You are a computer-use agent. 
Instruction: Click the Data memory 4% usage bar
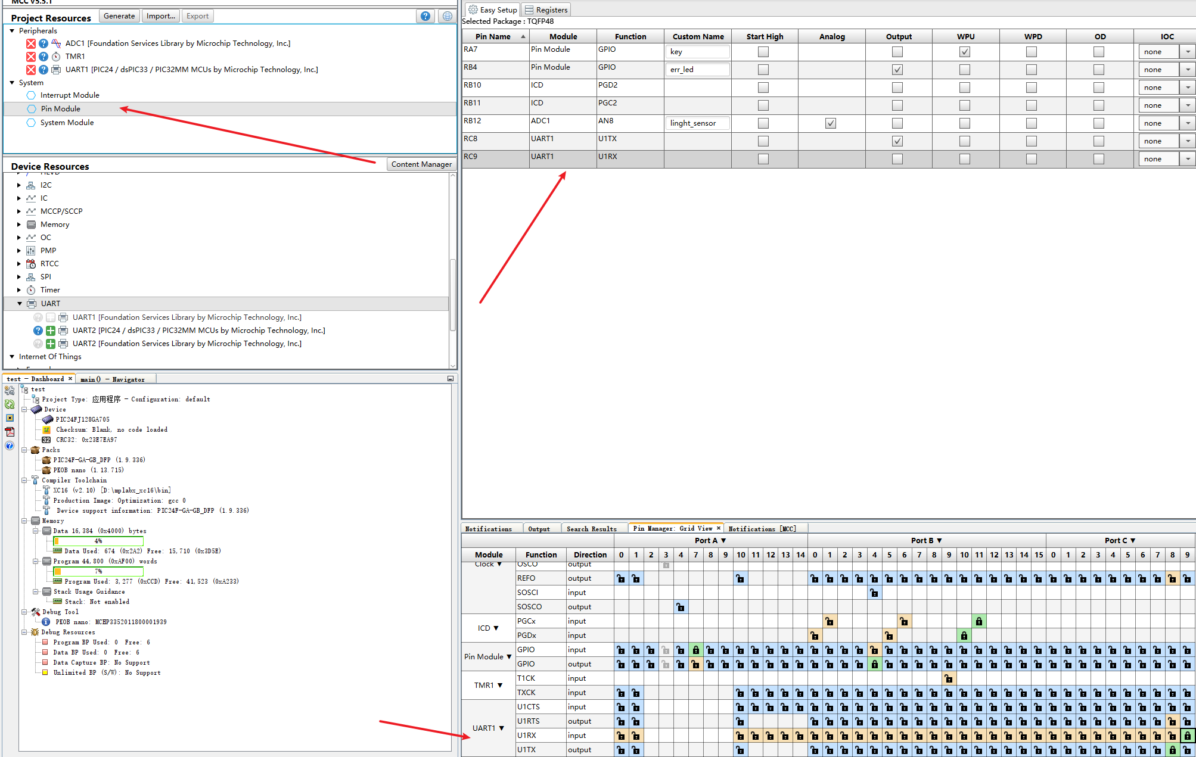pos(98,541)
